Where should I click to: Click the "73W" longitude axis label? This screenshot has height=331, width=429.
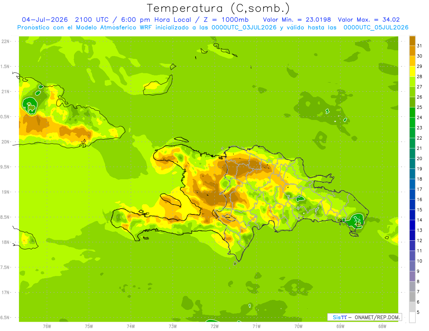pyautogui.click(x=173, y=326)
